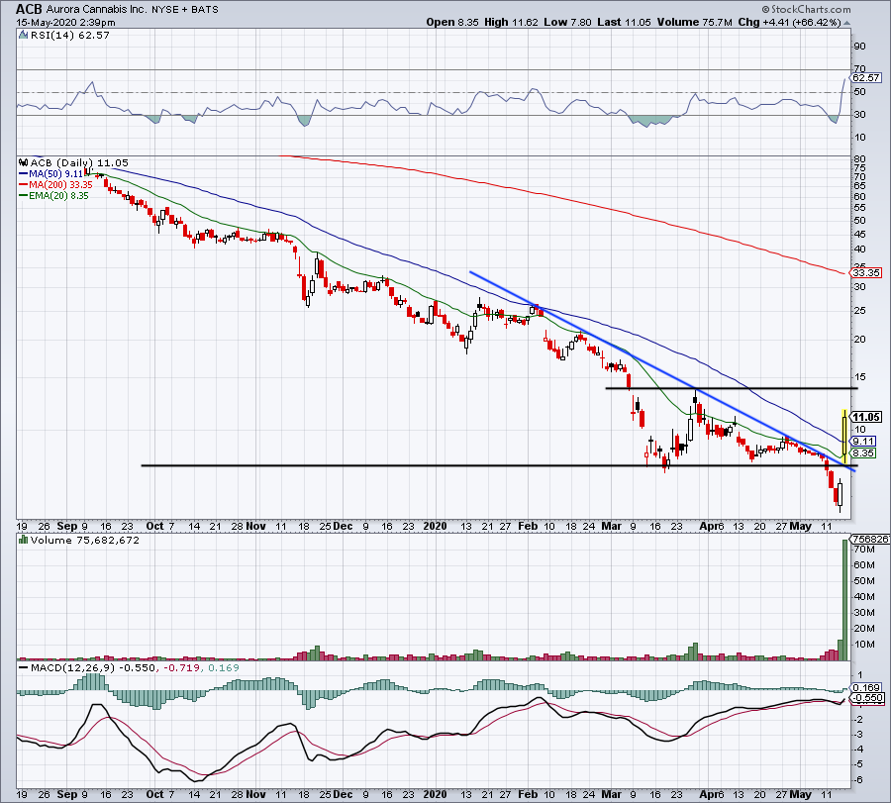Image resolution: width=891 pixels, height=803 pixels.
Task: Select the 9.11 MA(50) axis tag
Action: click(865, 442)
